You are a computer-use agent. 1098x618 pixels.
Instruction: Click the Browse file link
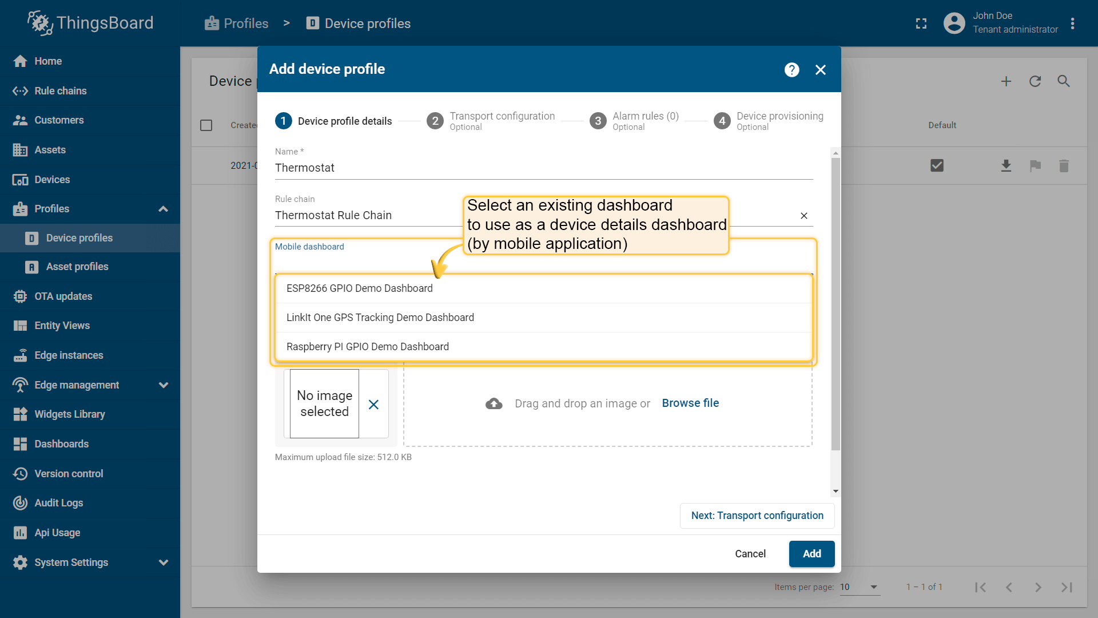coord(690,403)
